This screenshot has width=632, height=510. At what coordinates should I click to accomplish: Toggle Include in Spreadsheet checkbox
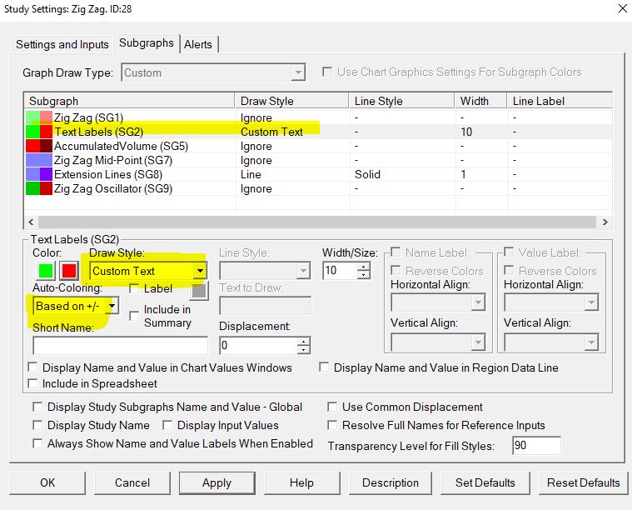click(32, 383)
